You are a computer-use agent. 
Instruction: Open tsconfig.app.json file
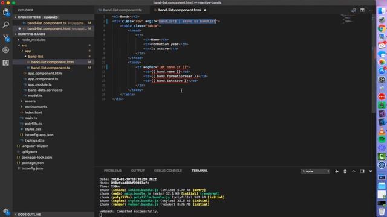point(54,135)
